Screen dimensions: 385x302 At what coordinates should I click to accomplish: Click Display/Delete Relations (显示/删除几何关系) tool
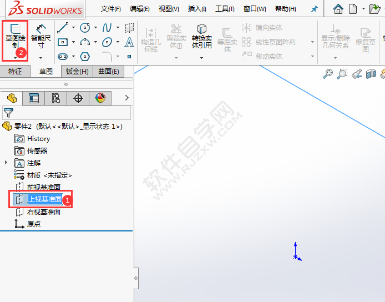coord(336,37)
